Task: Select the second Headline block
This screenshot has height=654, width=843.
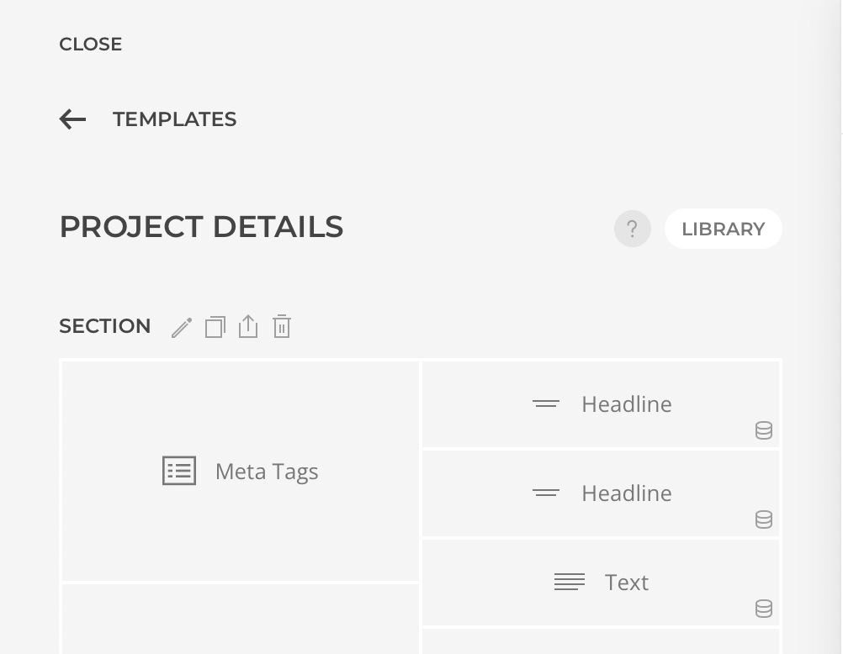Action: coord(626,493)
